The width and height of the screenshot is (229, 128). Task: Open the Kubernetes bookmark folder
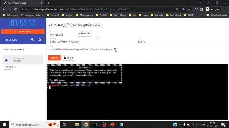[x=10, y=15]
